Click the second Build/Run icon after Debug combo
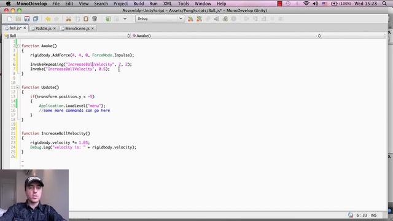This screenshot has height=221, width=393. click(x=199, y=19)
